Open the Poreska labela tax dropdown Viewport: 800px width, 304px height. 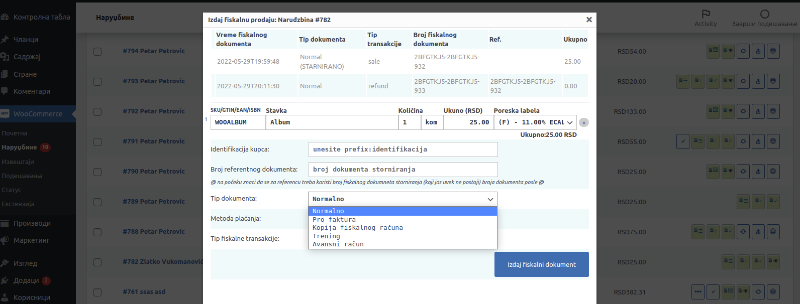[x=535, y=122]
